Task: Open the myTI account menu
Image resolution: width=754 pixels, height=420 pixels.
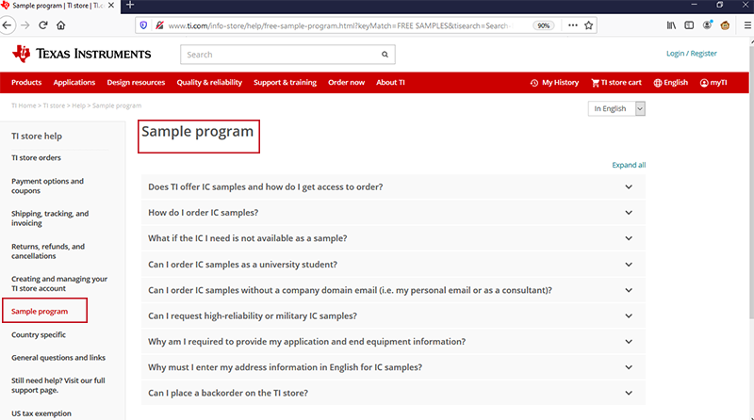Action: (713, 83)
